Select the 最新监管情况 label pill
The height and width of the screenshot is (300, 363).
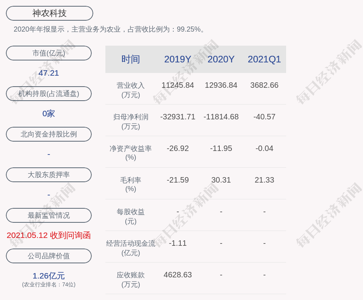[x=49, y=215]
